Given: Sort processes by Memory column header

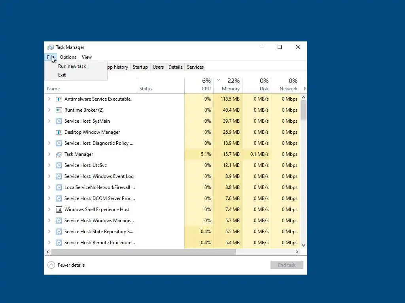Looking at the screenshot, I should (228, 85).
